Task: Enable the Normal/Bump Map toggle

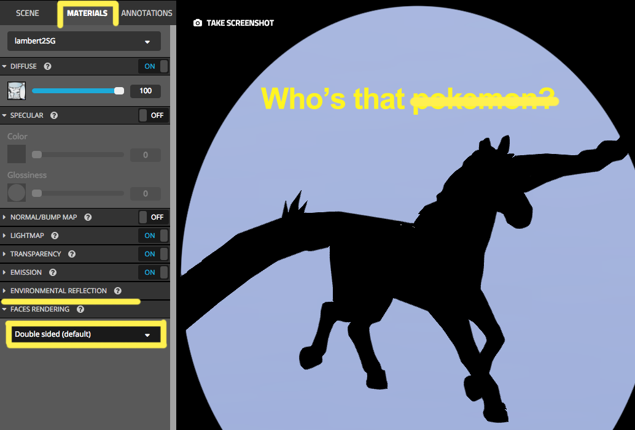Action: [153, 217]
